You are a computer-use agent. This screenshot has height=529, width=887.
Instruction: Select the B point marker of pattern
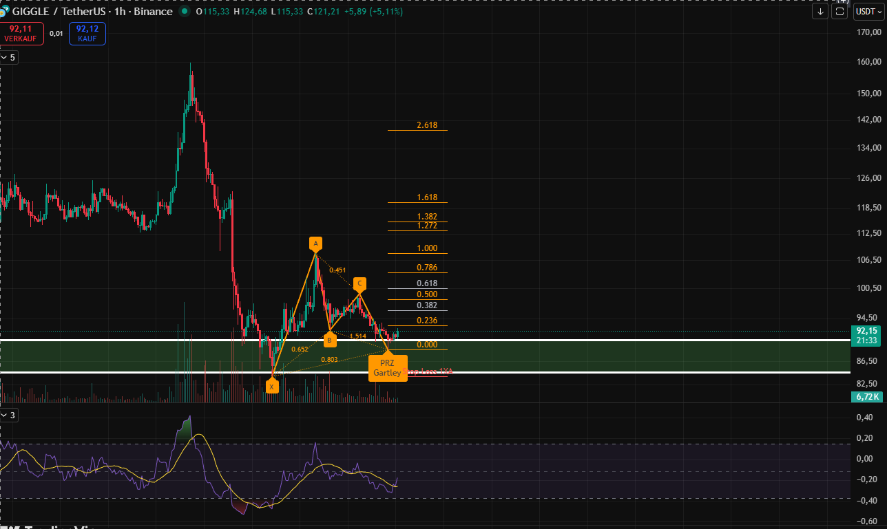330,340
